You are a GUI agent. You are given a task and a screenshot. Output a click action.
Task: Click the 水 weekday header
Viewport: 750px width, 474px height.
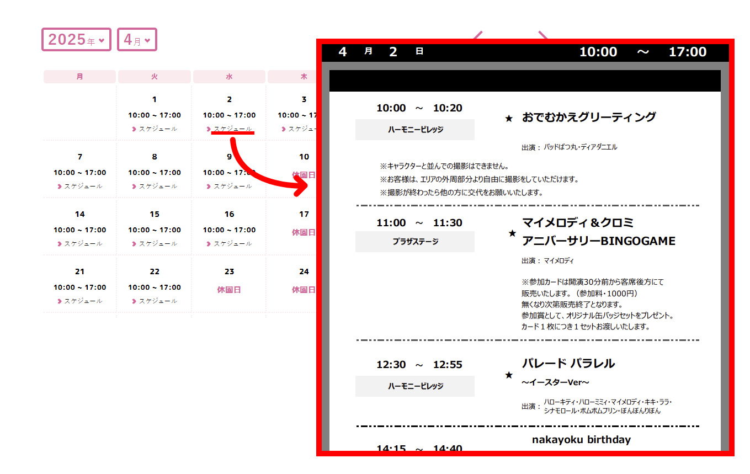click(x=229, y=77)
